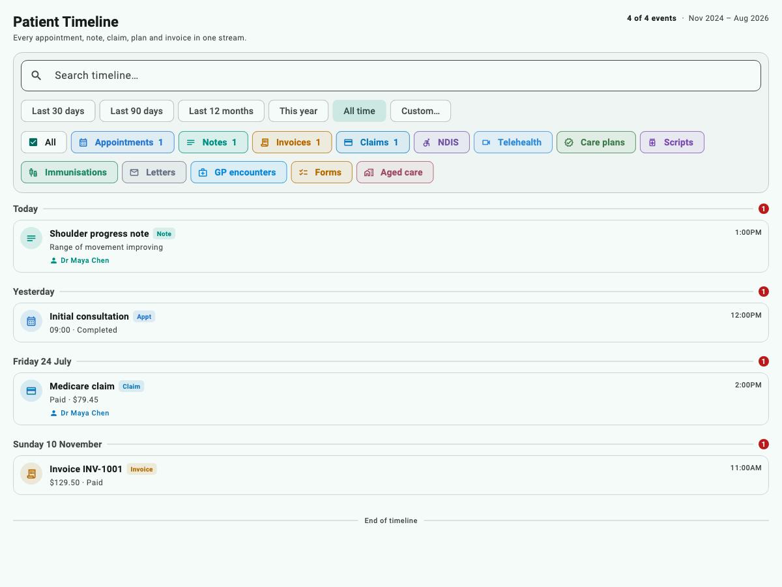Click Dr Maya Chen on Medicare claim
Image resolution: width=782 pixels, height=587 pixels.
coord(85,413)
